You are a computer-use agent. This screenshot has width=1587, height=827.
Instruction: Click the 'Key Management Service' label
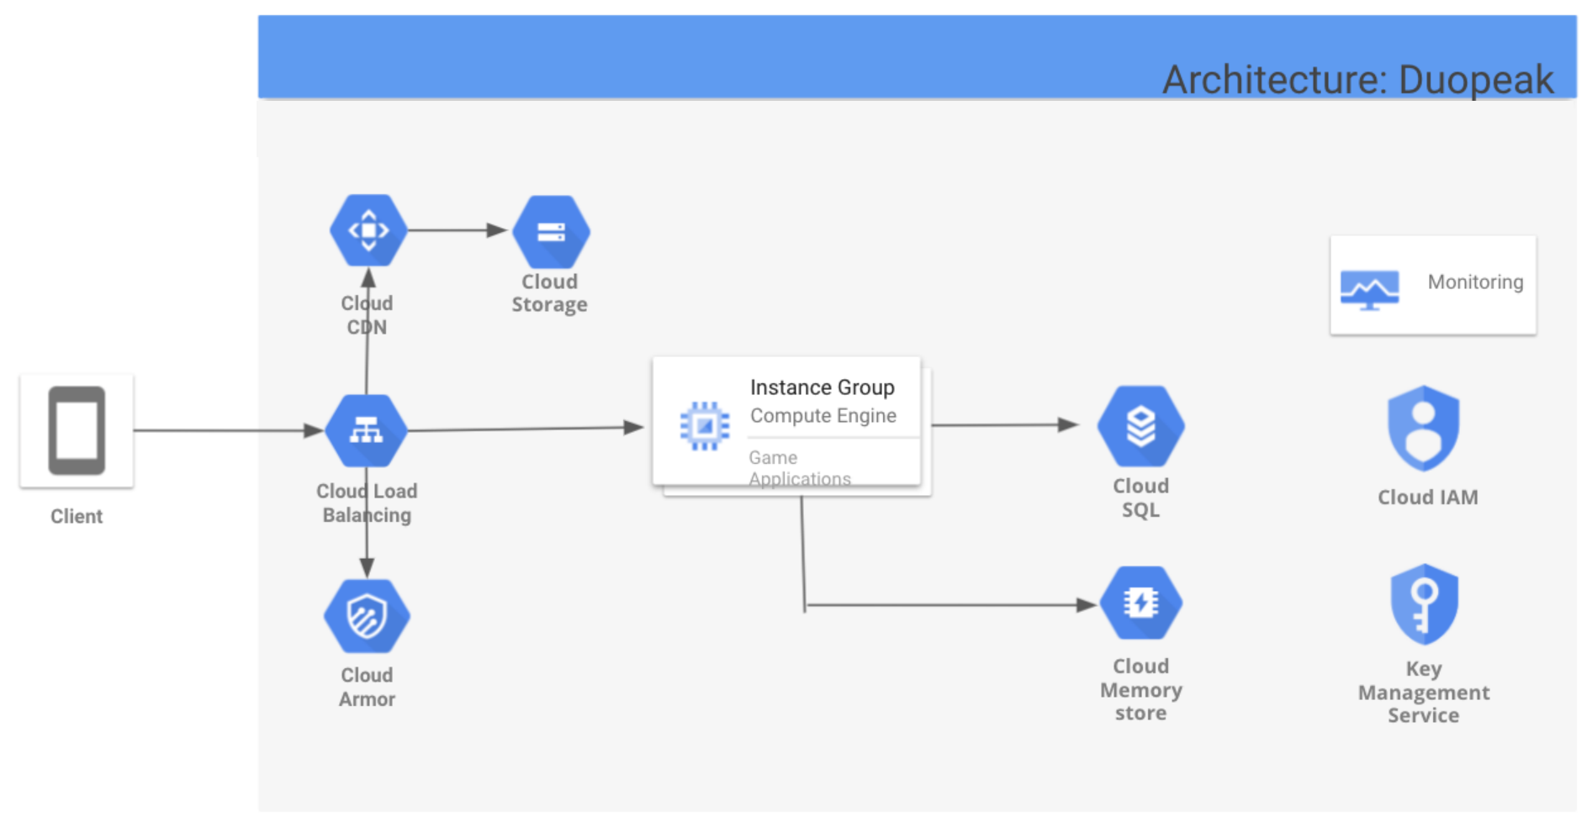[x=1424, y=692]
